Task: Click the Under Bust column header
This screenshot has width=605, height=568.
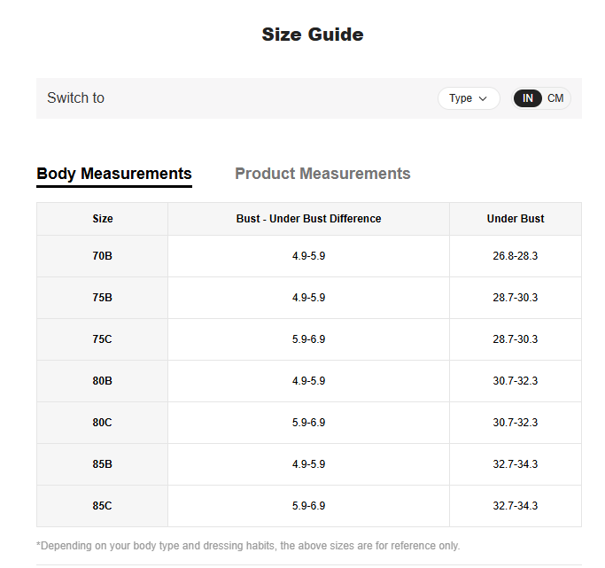Action: pos(516,219)
